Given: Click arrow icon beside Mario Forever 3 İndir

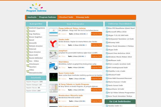Looking at the screenshot, I should tap(107, 82).
